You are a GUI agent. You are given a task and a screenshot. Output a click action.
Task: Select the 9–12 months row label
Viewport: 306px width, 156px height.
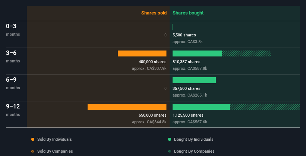[x=13, y=110]
